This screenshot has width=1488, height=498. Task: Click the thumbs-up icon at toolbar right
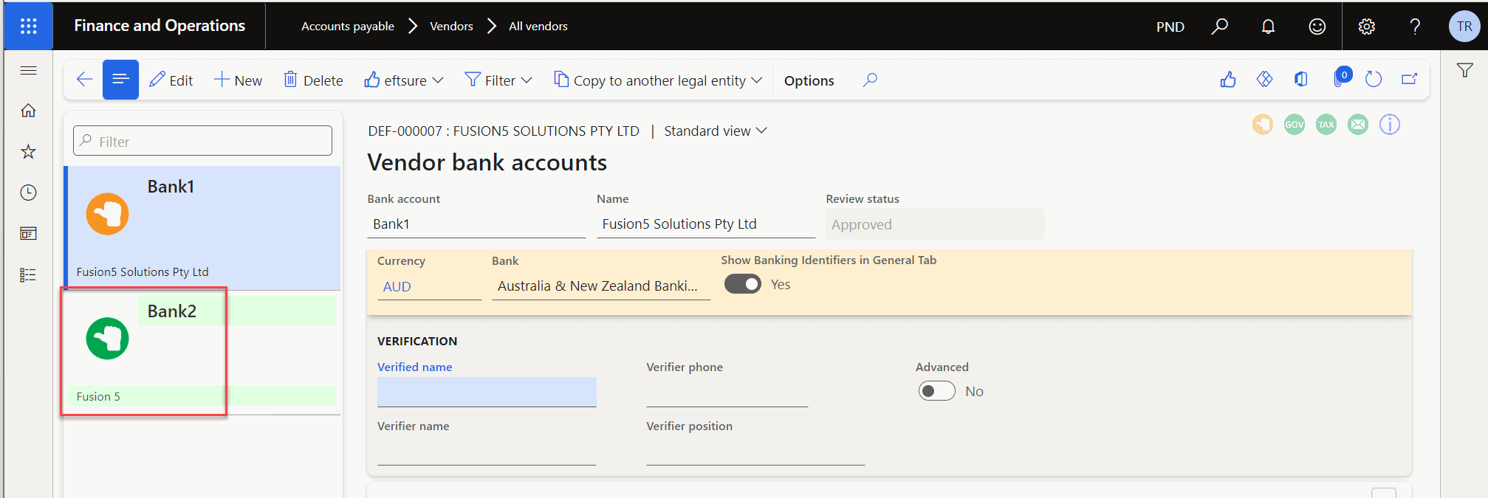1228,80
